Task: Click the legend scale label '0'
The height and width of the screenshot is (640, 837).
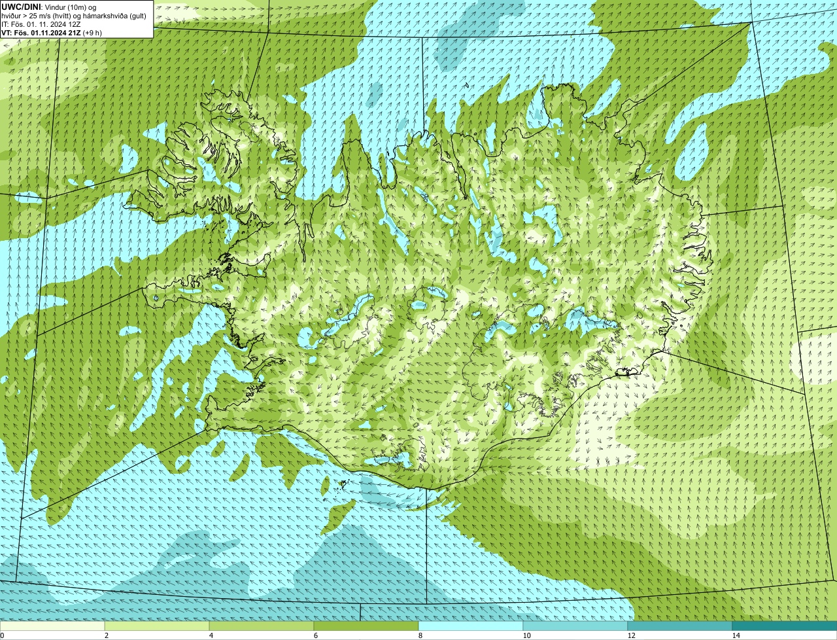Action: tap(2, 635)
